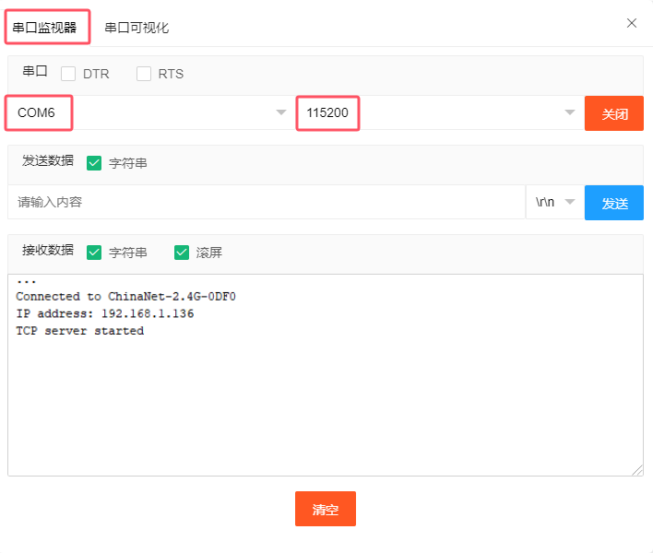Click the orange 关闭 button
This screenshot has height=553, width=653.
point(614,114)
